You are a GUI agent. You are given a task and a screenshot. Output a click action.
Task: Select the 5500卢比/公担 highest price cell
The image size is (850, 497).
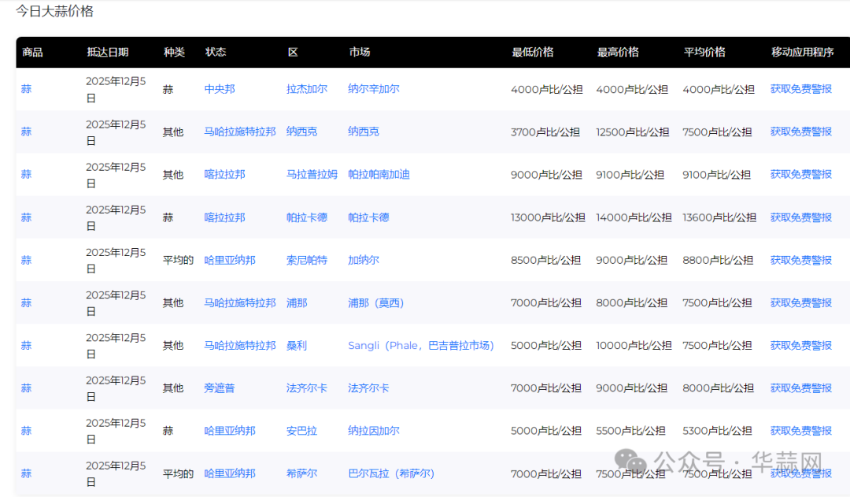[630, 432]
